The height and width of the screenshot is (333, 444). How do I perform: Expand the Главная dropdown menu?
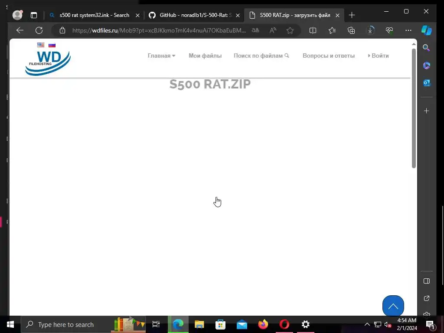pyautogui.click(x=161, y=56)
